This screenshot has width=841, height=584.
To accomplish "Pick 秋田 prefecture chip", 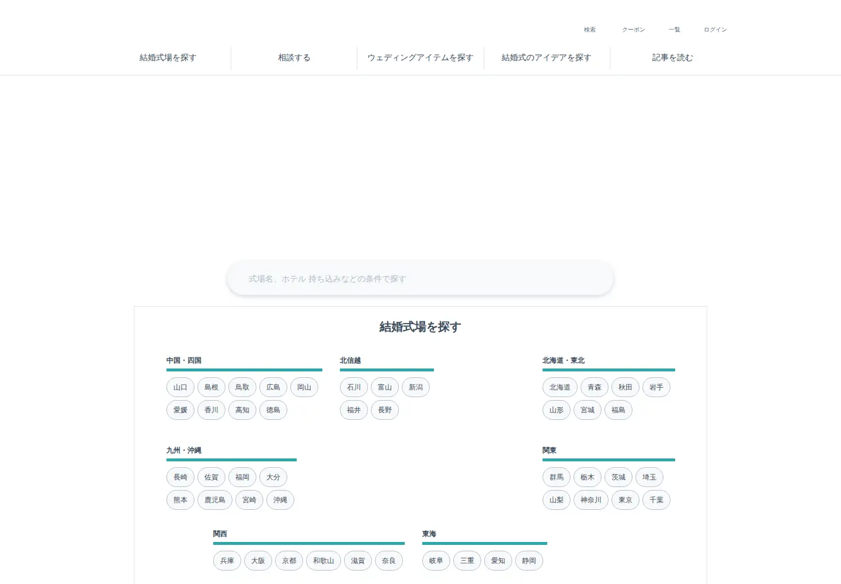I will click(625, 387).
